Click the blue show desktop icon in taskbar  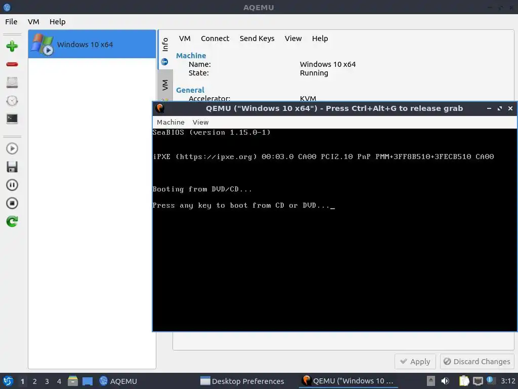88,381
